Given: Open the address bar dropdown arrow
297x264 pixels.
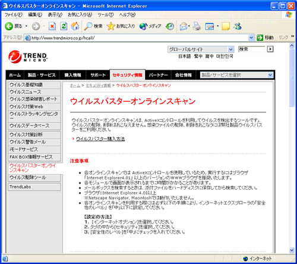Looking at the screenshot, I should [x=251, y=37].
